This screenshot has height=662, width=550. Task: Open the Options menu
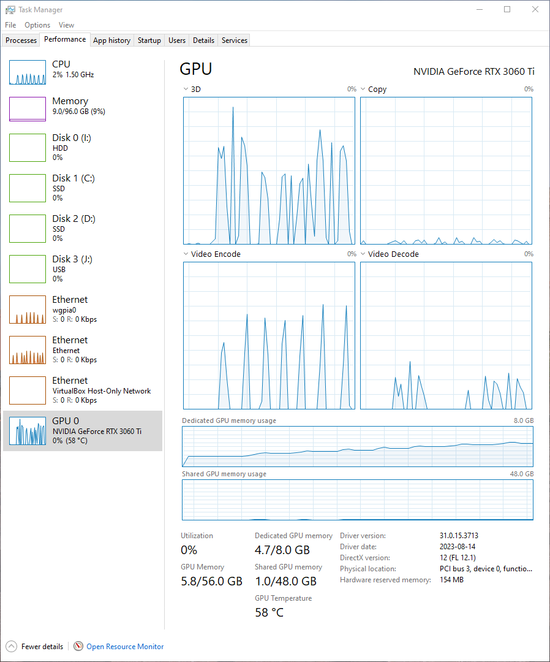37,25
